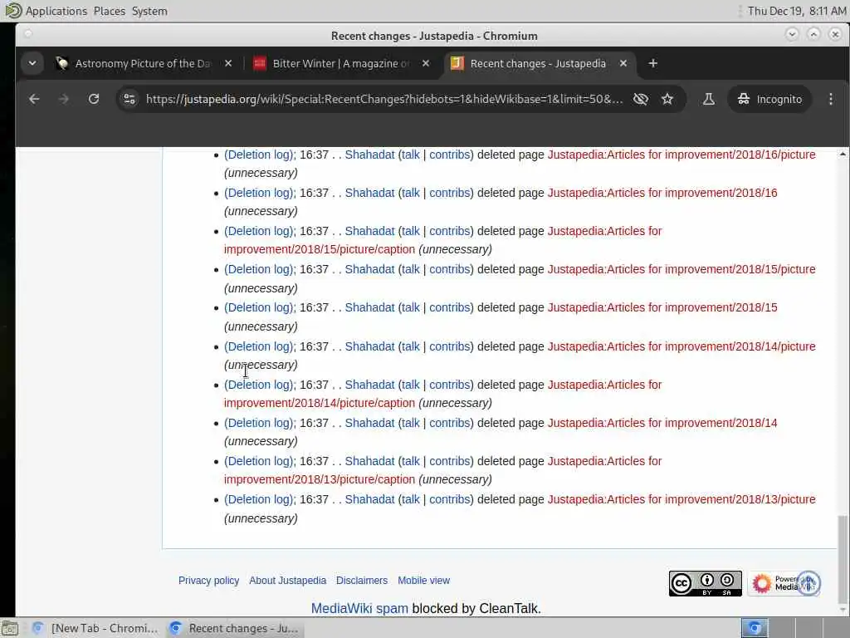The width and height of the screenshot is (850, 638).
Task: Bookmark this page with the star icon
Action: pos(667,99)
